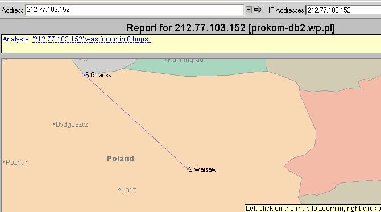Click the go arrow next to Address

click(258, 10)
